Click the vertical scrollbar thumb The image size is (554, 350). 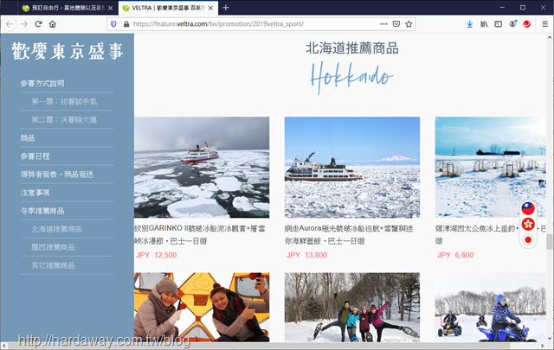coord(550,242)
